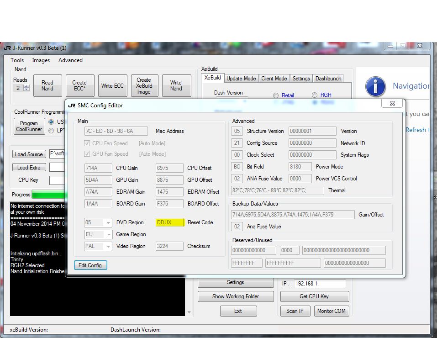Viewport: 437px width, 338px height.
Task: Click the Bit Field value BC
Action: pos(237,167)
